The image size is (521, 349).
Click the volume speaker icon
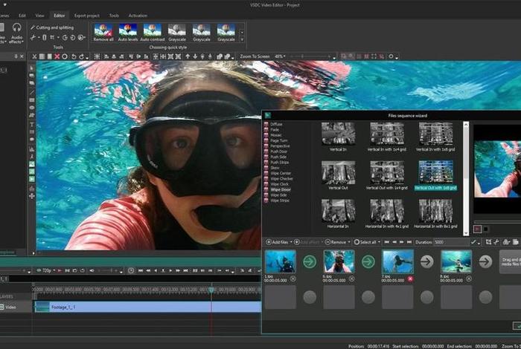(92, 271)
